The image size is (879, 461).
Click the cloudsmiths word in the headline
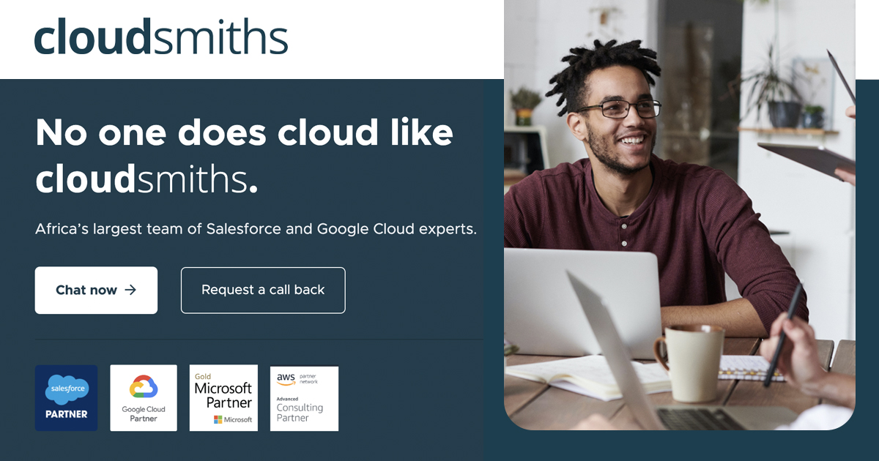pos(142,180)
